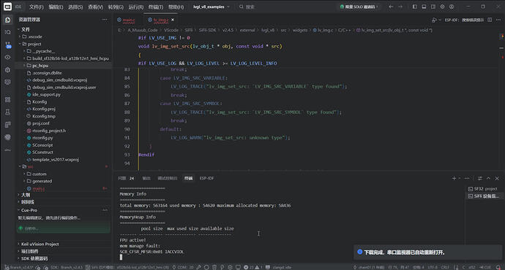This screenshot has height=270, width=505.
Task: Open 选择(S) menu
Action: point(75,7)
